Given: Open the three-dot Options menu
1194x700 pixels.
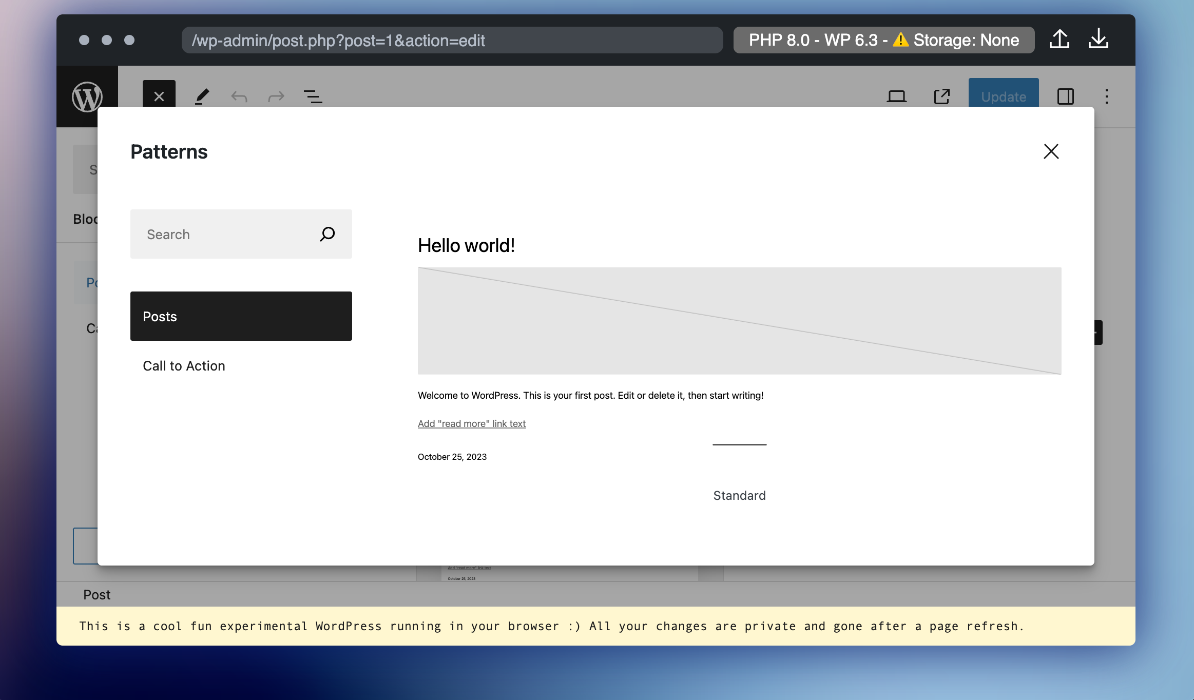Looking at the screenshot, I should pos(1107,96).
